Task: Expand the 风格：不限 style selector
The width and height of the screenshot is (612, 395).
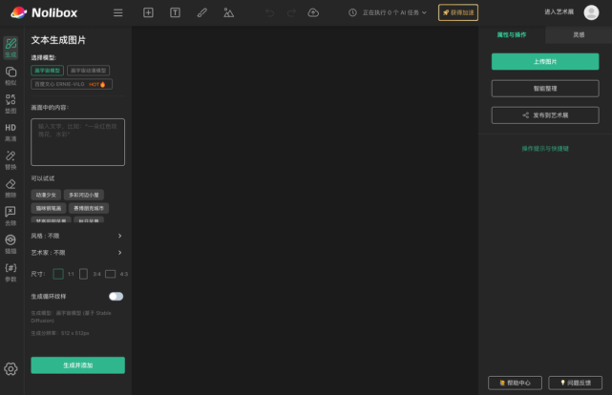Action: [76, 236]
